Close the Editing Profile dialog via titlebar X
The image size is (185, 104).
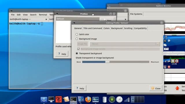(x=162, y=23)
